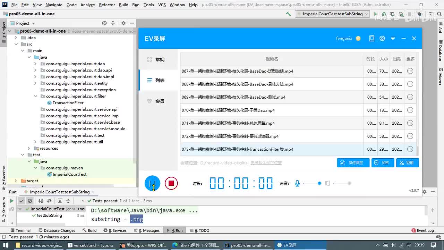Select testSubString in test results
This screenshot has width=444, height=250.
(49, 216)
